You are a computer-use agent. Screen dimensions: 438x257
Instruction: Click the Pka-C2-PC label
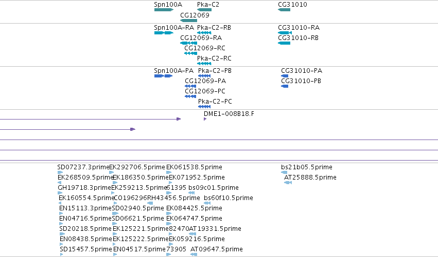215,102
